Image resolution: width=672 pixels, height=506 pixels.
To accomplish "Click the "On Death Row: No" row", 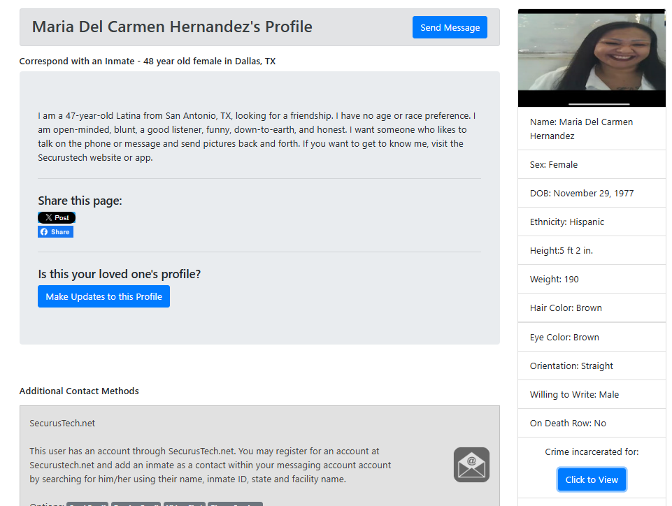I will pyautogui.click(x=592, y=424).
